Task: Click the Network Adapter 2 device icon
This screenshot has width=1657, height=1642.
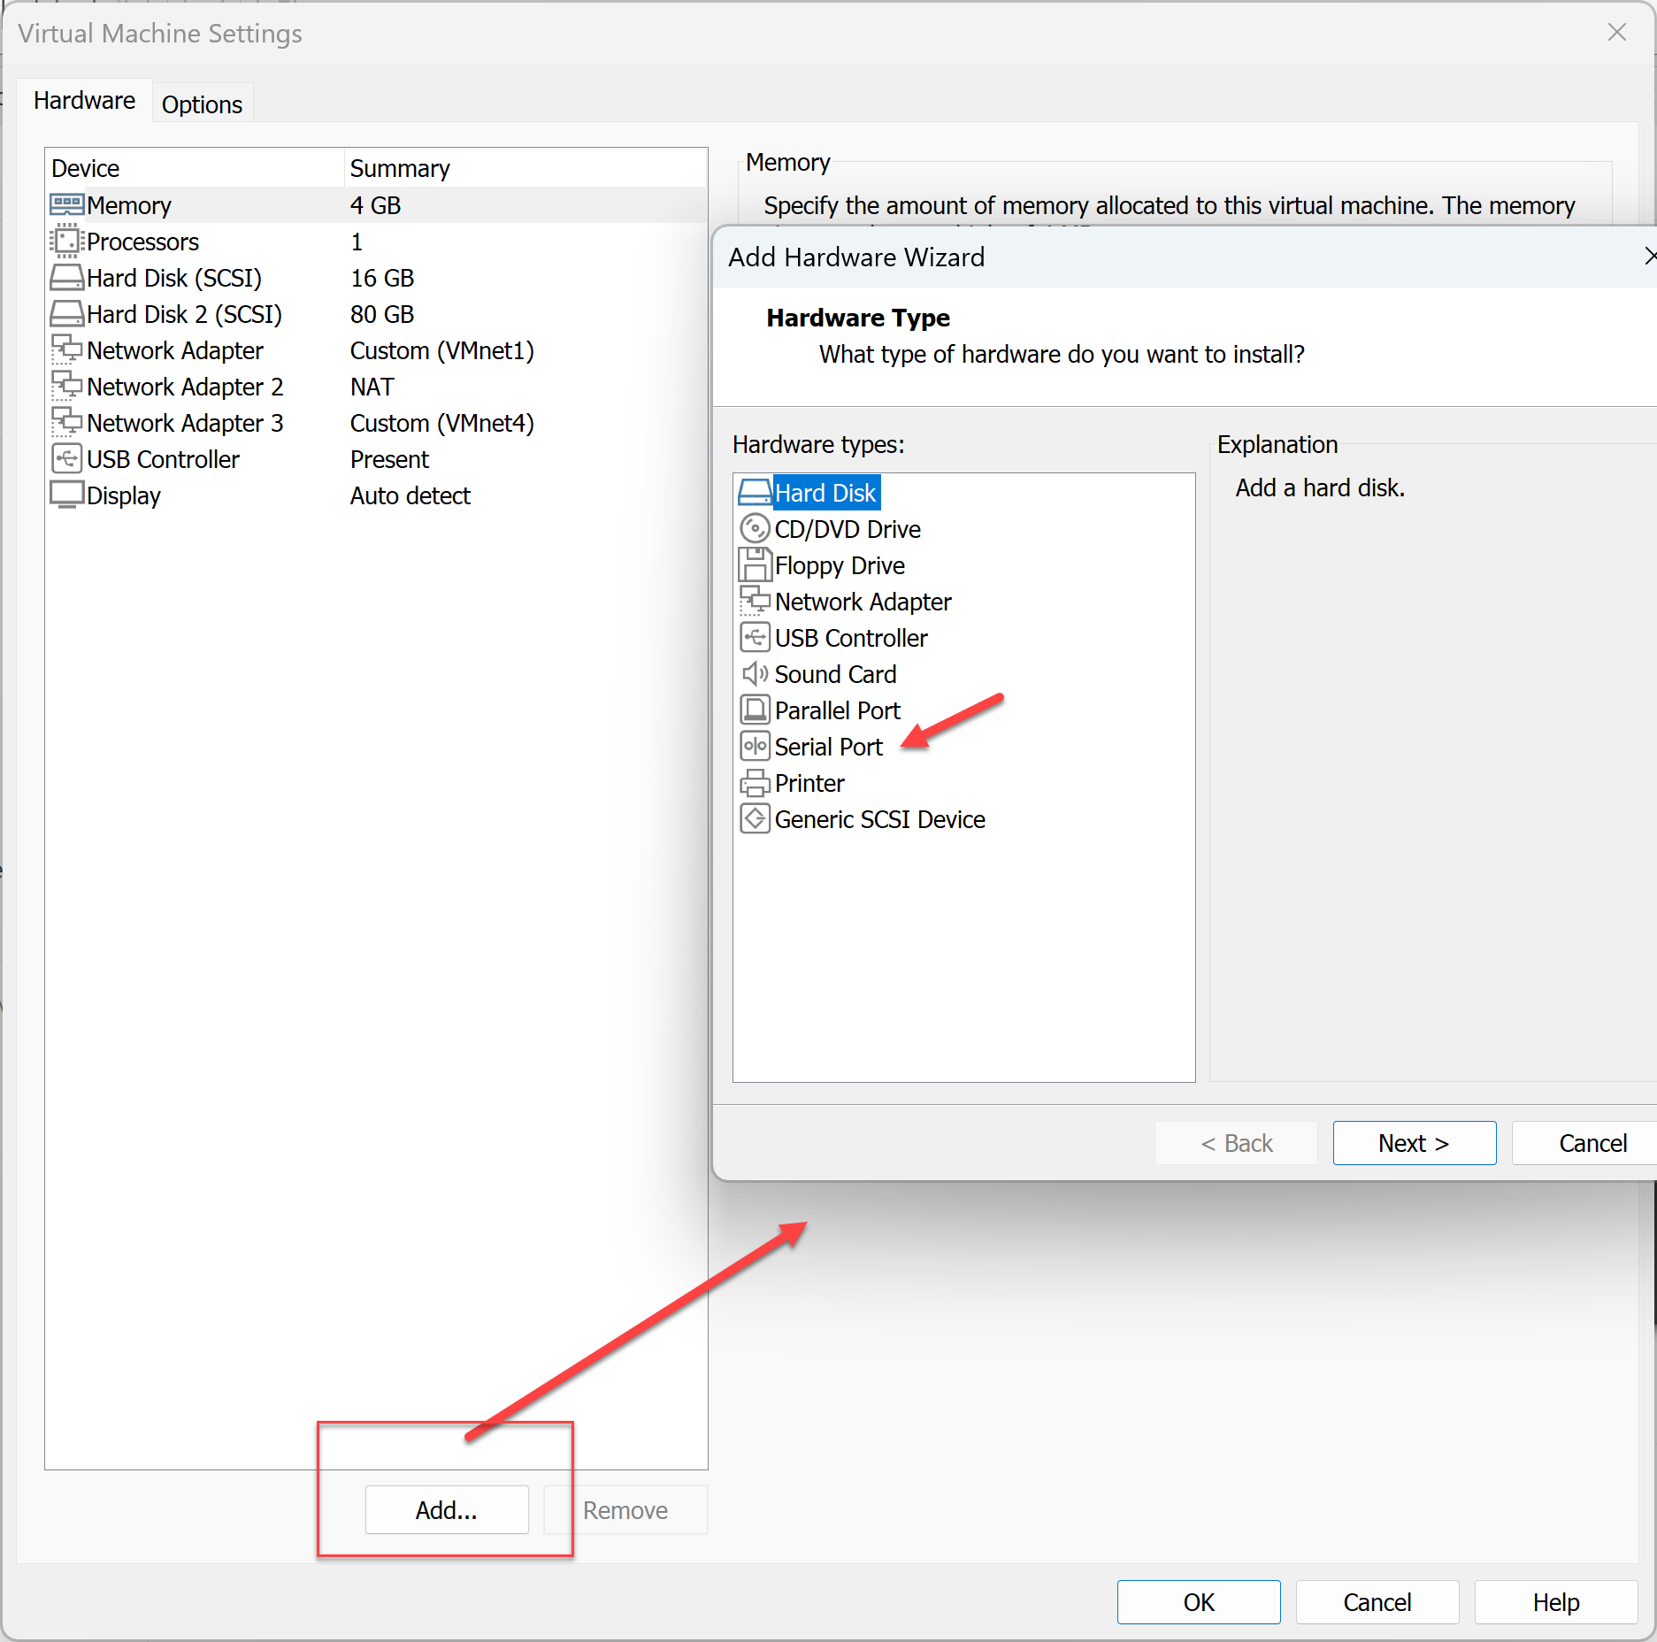Action: pyautogui.click(x=67, y=387)
